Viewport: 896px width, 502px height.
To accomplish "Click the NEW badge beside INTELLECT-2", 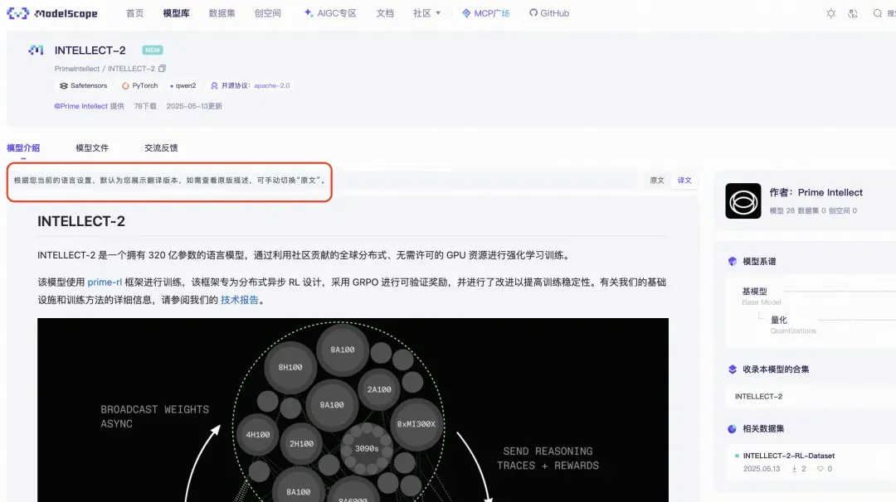I will (153, 51).
